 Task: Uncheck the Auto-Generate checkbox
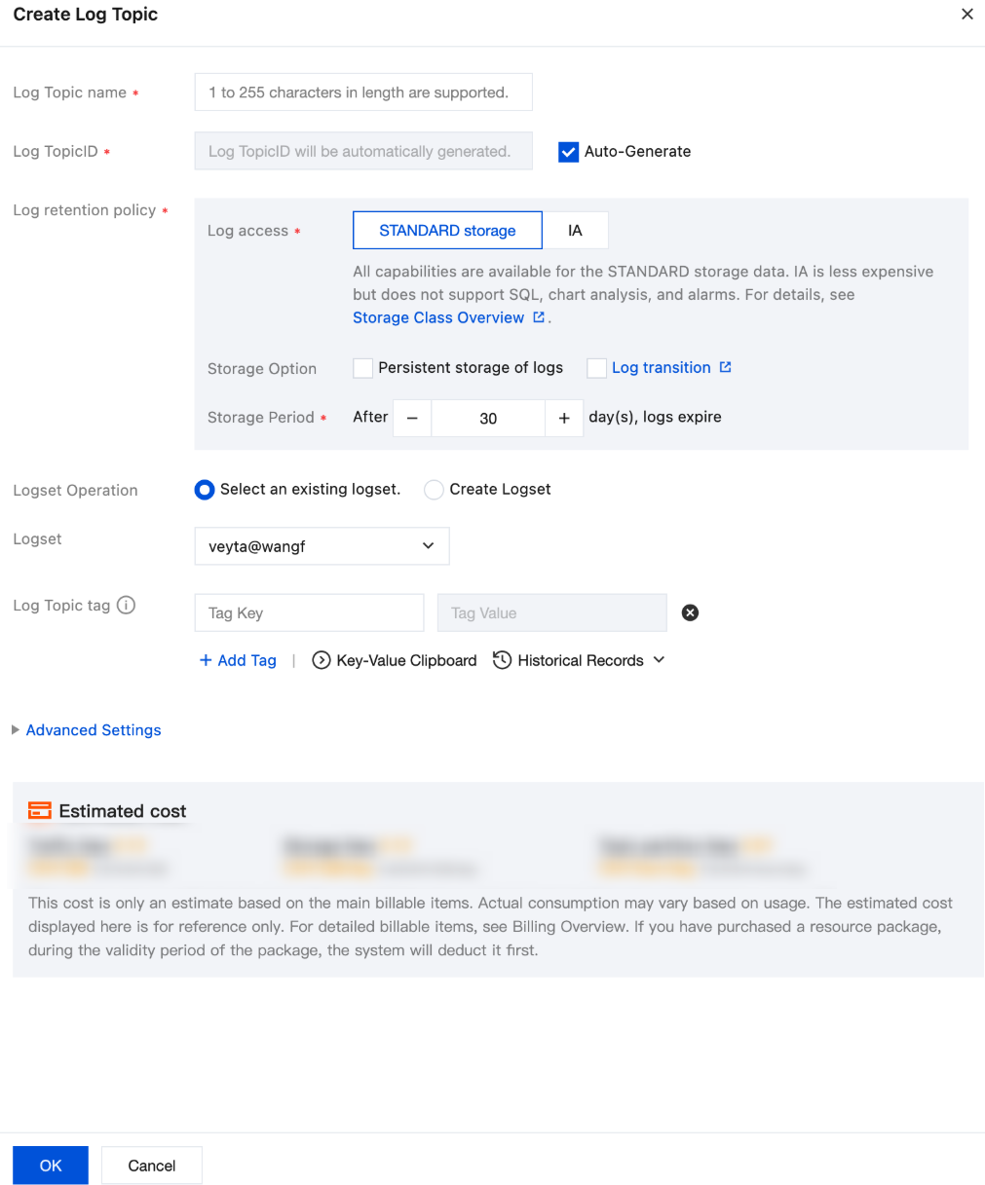[x=568, y=152]
